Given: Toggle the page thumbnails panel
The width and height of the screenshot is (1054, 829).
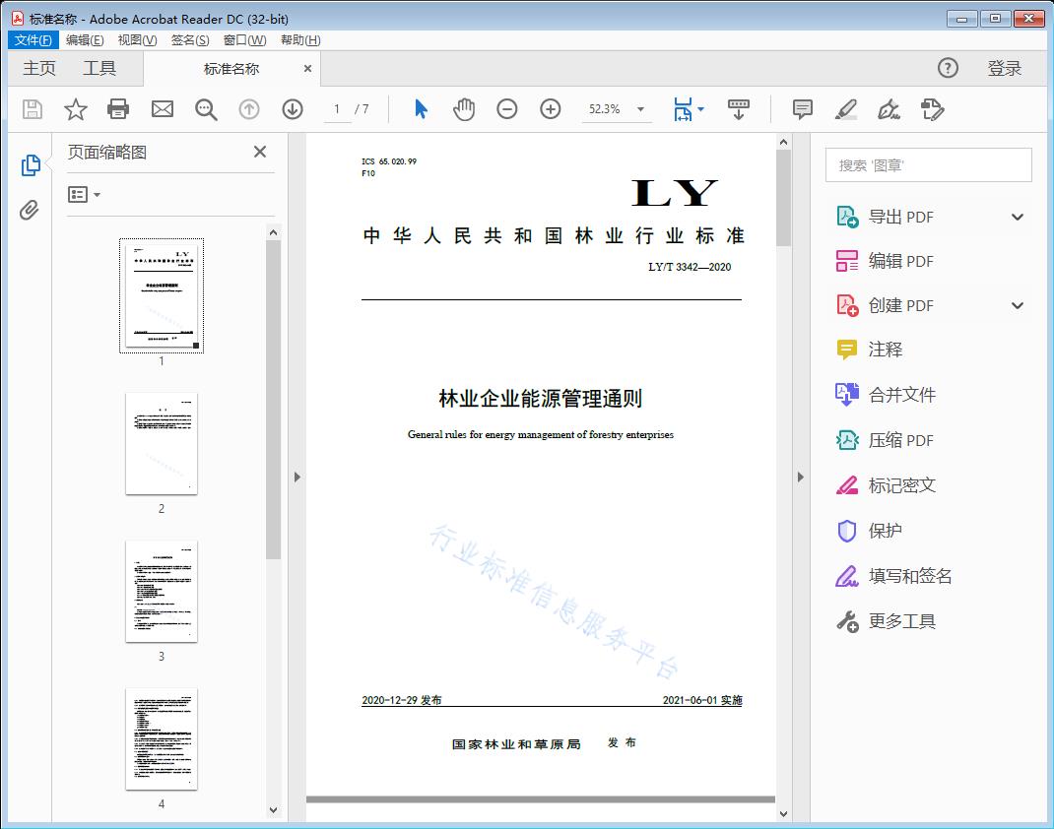Looking at the screenshot, I should pyautogui.click(x=30, y=164).
